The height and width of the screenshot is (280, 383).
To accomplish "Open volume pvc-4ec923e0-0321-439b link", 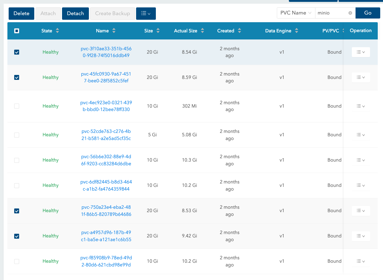I will 106,106.
